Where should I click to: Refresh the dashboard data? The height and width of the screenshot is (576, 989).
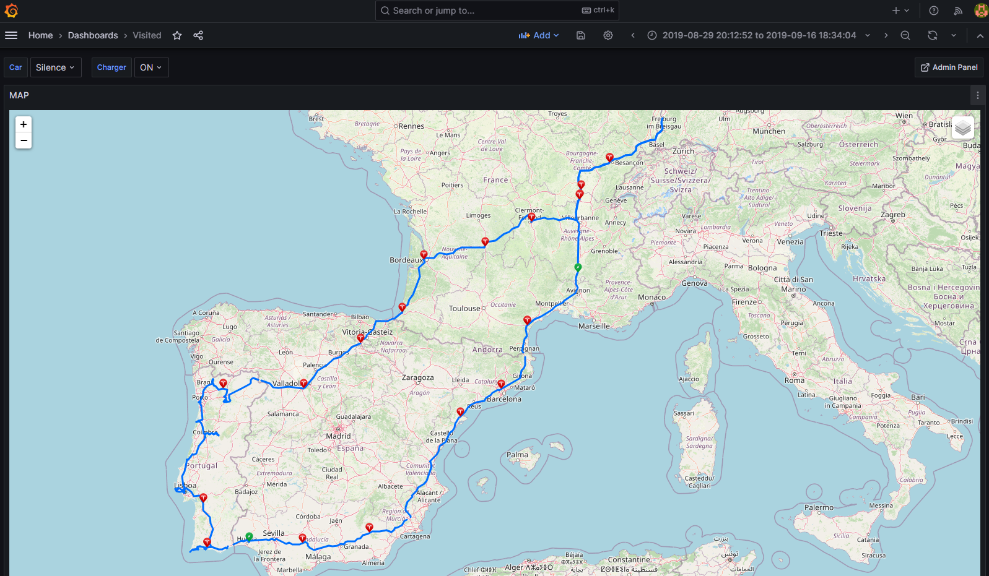click(933, 35)
